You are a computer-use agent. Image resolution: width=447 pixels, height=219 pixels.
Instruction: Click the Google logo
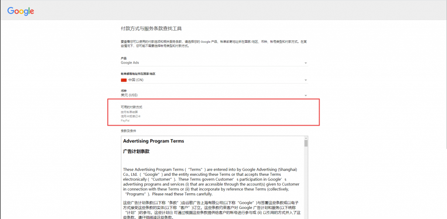21,11
